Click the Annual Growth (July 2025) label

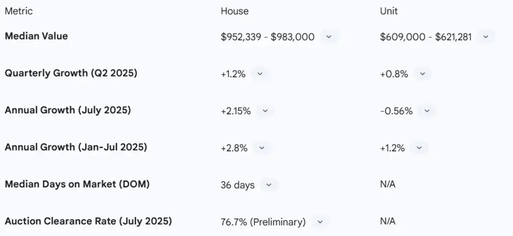pyautogui.click(x=68, y=110)
